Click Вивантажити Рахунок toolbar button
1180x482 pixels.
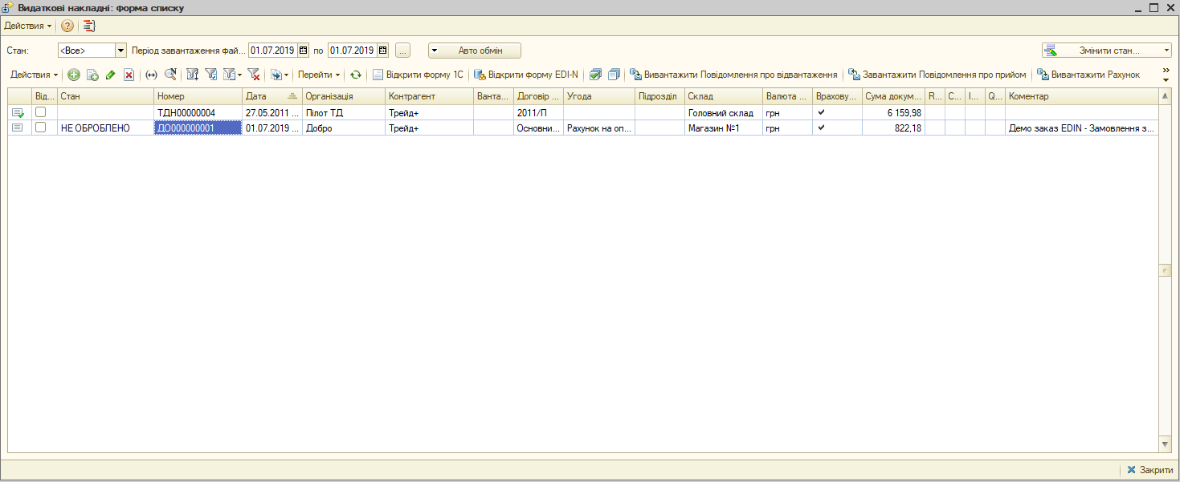(x=1088, y=75)
